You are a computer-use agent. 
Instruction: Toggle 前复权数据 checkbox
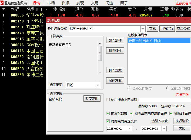coord(108,114)
